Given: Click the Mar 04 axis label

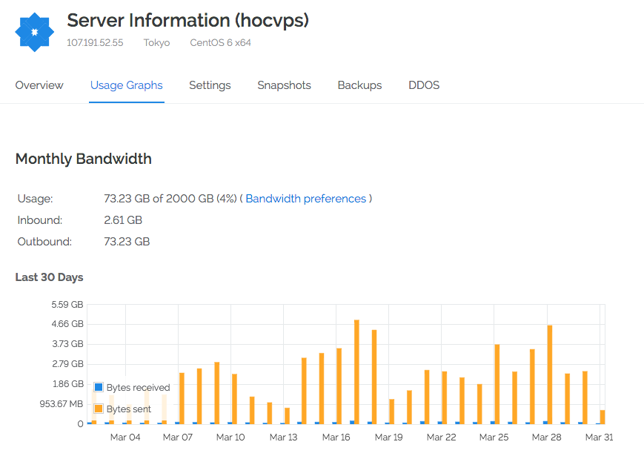Looking at the screenshot, I should click(125, 437).
